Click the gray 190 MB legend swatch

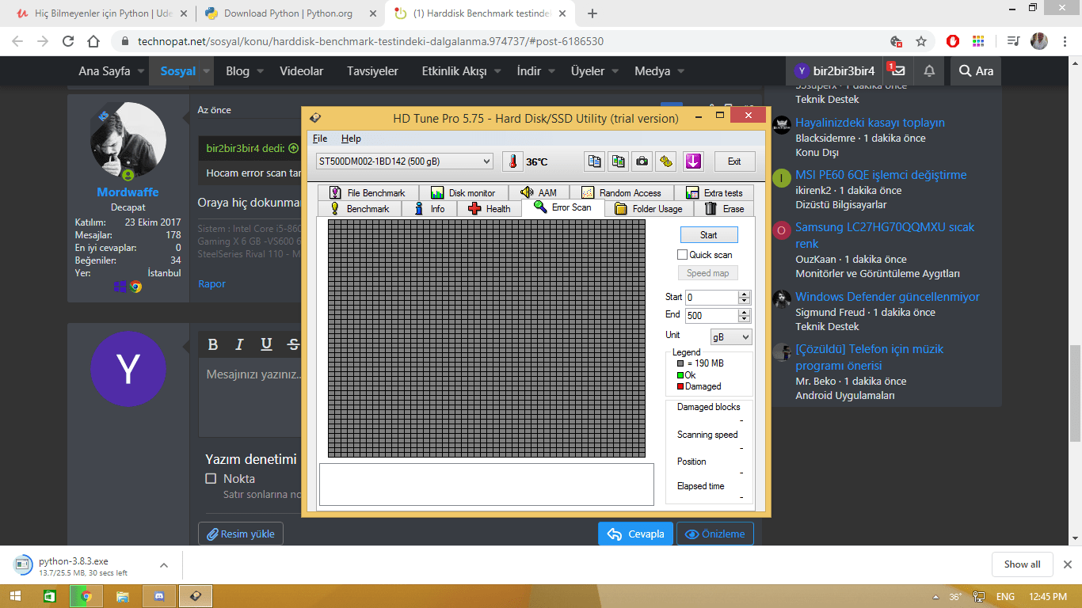[680, 363]
